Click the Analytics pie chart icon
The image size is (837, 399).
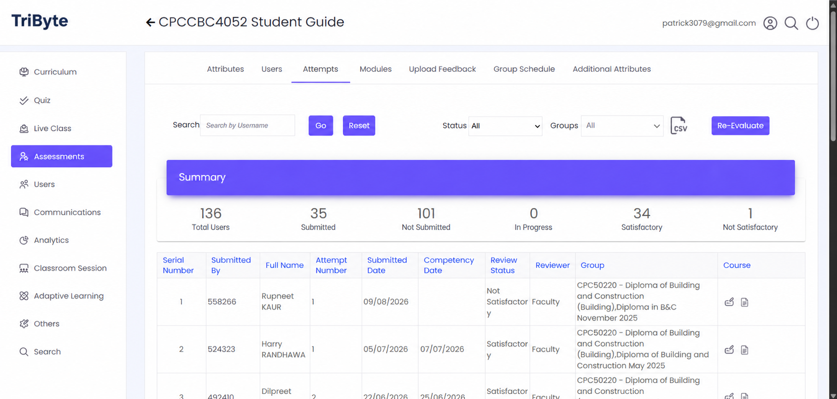point(24,241)
